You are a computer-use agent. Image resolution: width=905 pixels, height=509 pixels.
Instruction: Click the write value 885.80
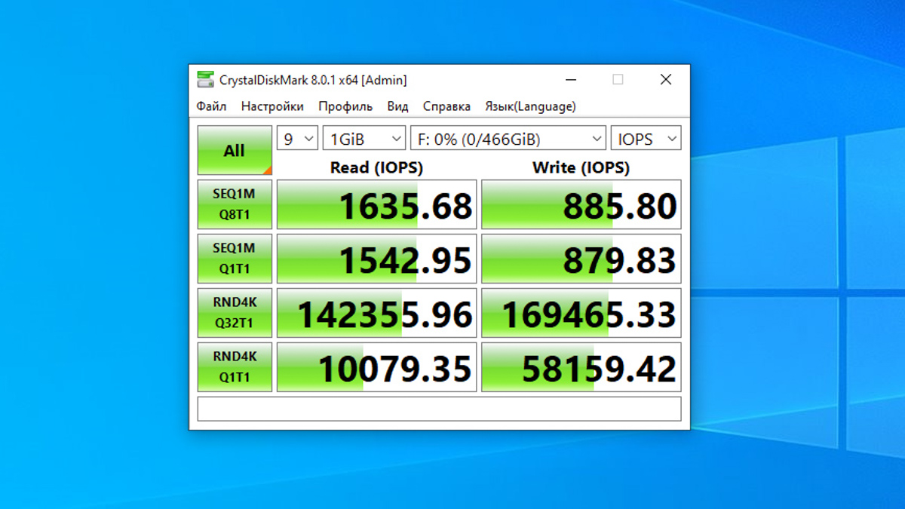tap(581, 204)
